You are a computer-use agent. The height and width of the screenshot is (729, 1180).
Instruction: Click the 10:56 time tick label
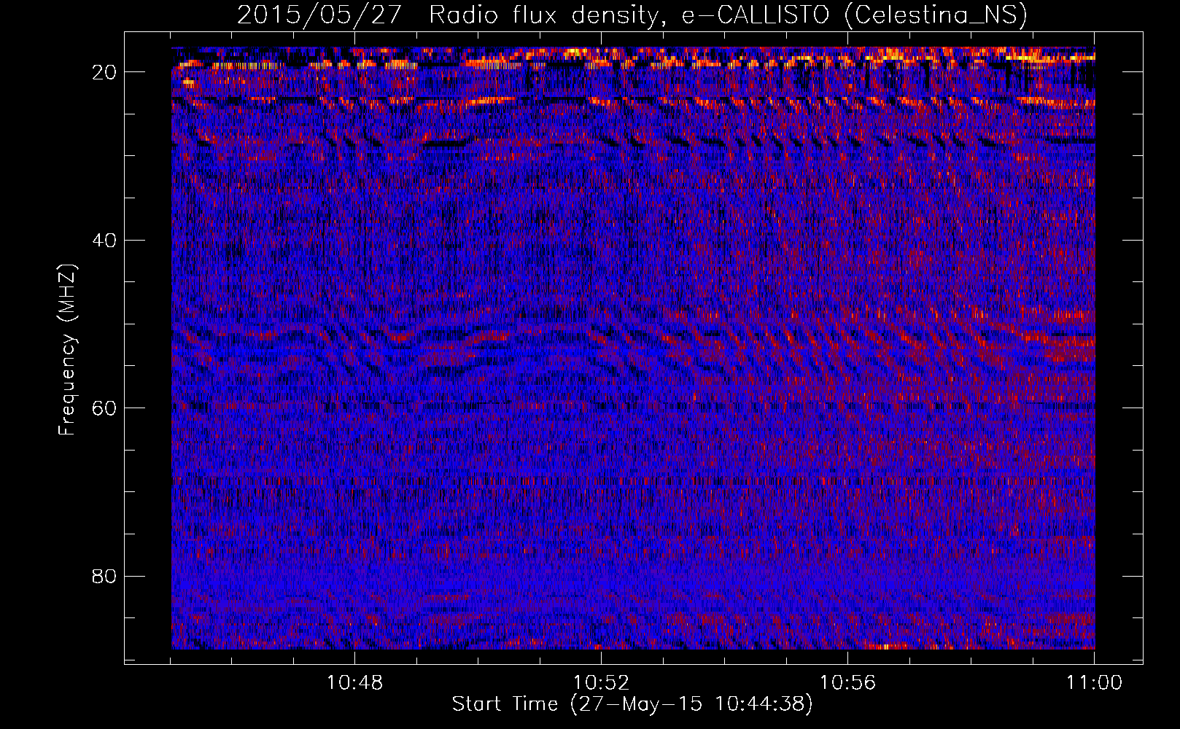pos(847,683)
